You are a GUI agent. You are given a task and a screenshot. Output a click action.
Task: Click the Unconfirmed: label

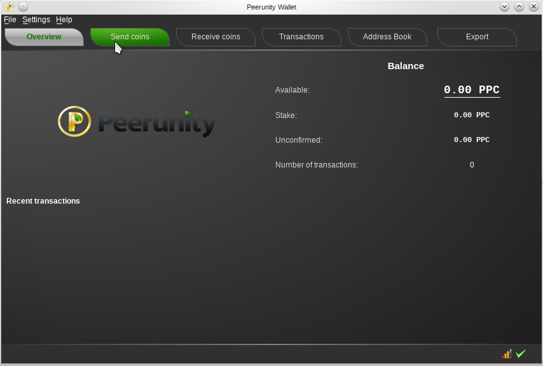coord(298,140)
